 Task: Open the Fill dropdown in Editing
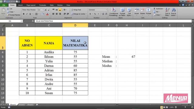point(156,12)
